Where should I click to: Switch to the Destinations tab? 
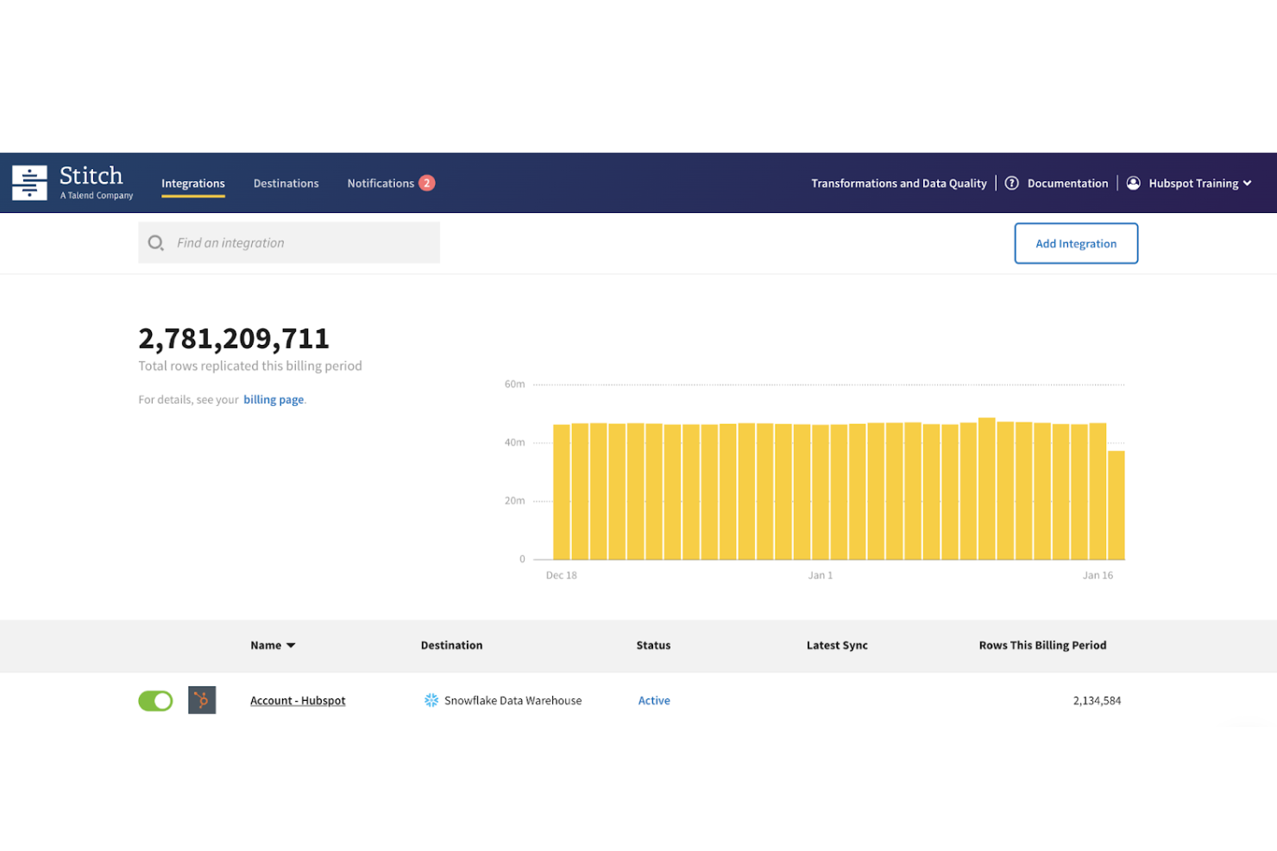[286, 183]
